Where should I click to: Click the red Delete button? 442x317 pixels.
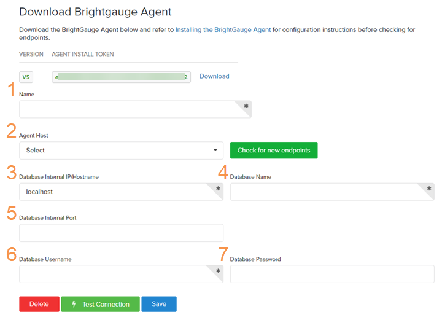(x=39, y=304)
